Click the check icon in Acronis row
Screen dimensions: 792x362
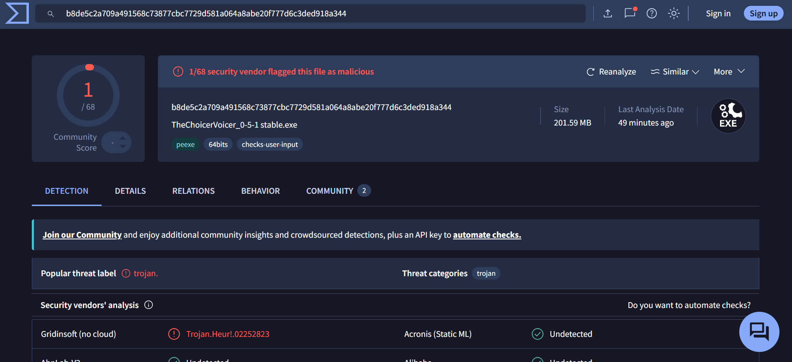point(538,334)
